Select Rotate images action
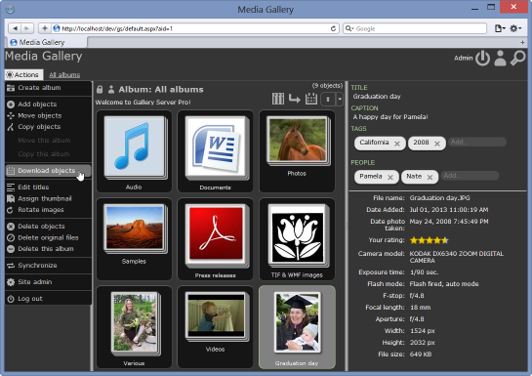 coord(48,210)
